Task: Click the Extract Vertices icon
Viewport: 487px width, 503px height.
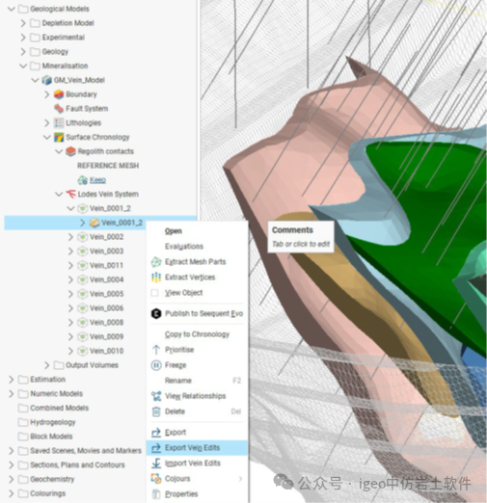Action: pos(156,278)
